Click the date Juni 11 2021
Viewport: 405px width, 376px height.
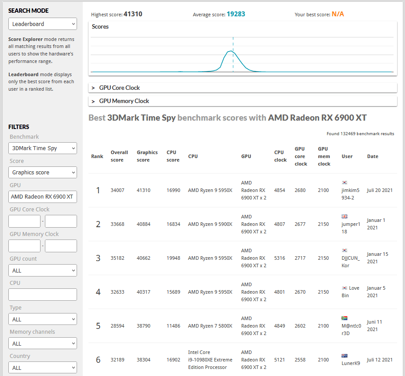[x=375, y=326]
